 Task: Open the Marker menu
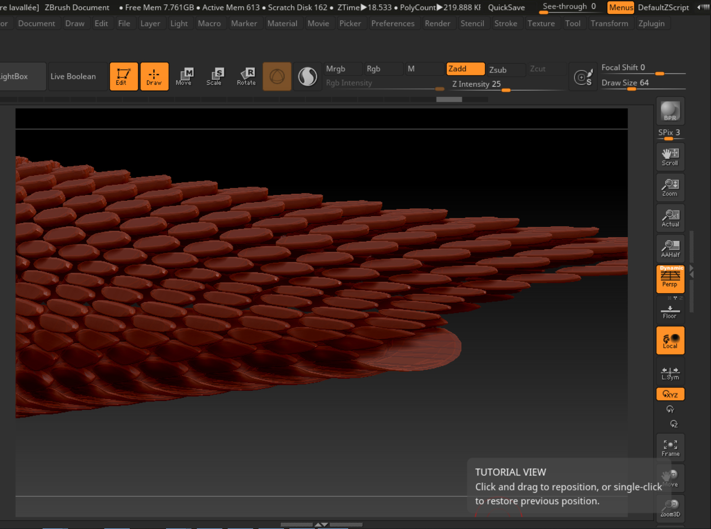[244, 24]
